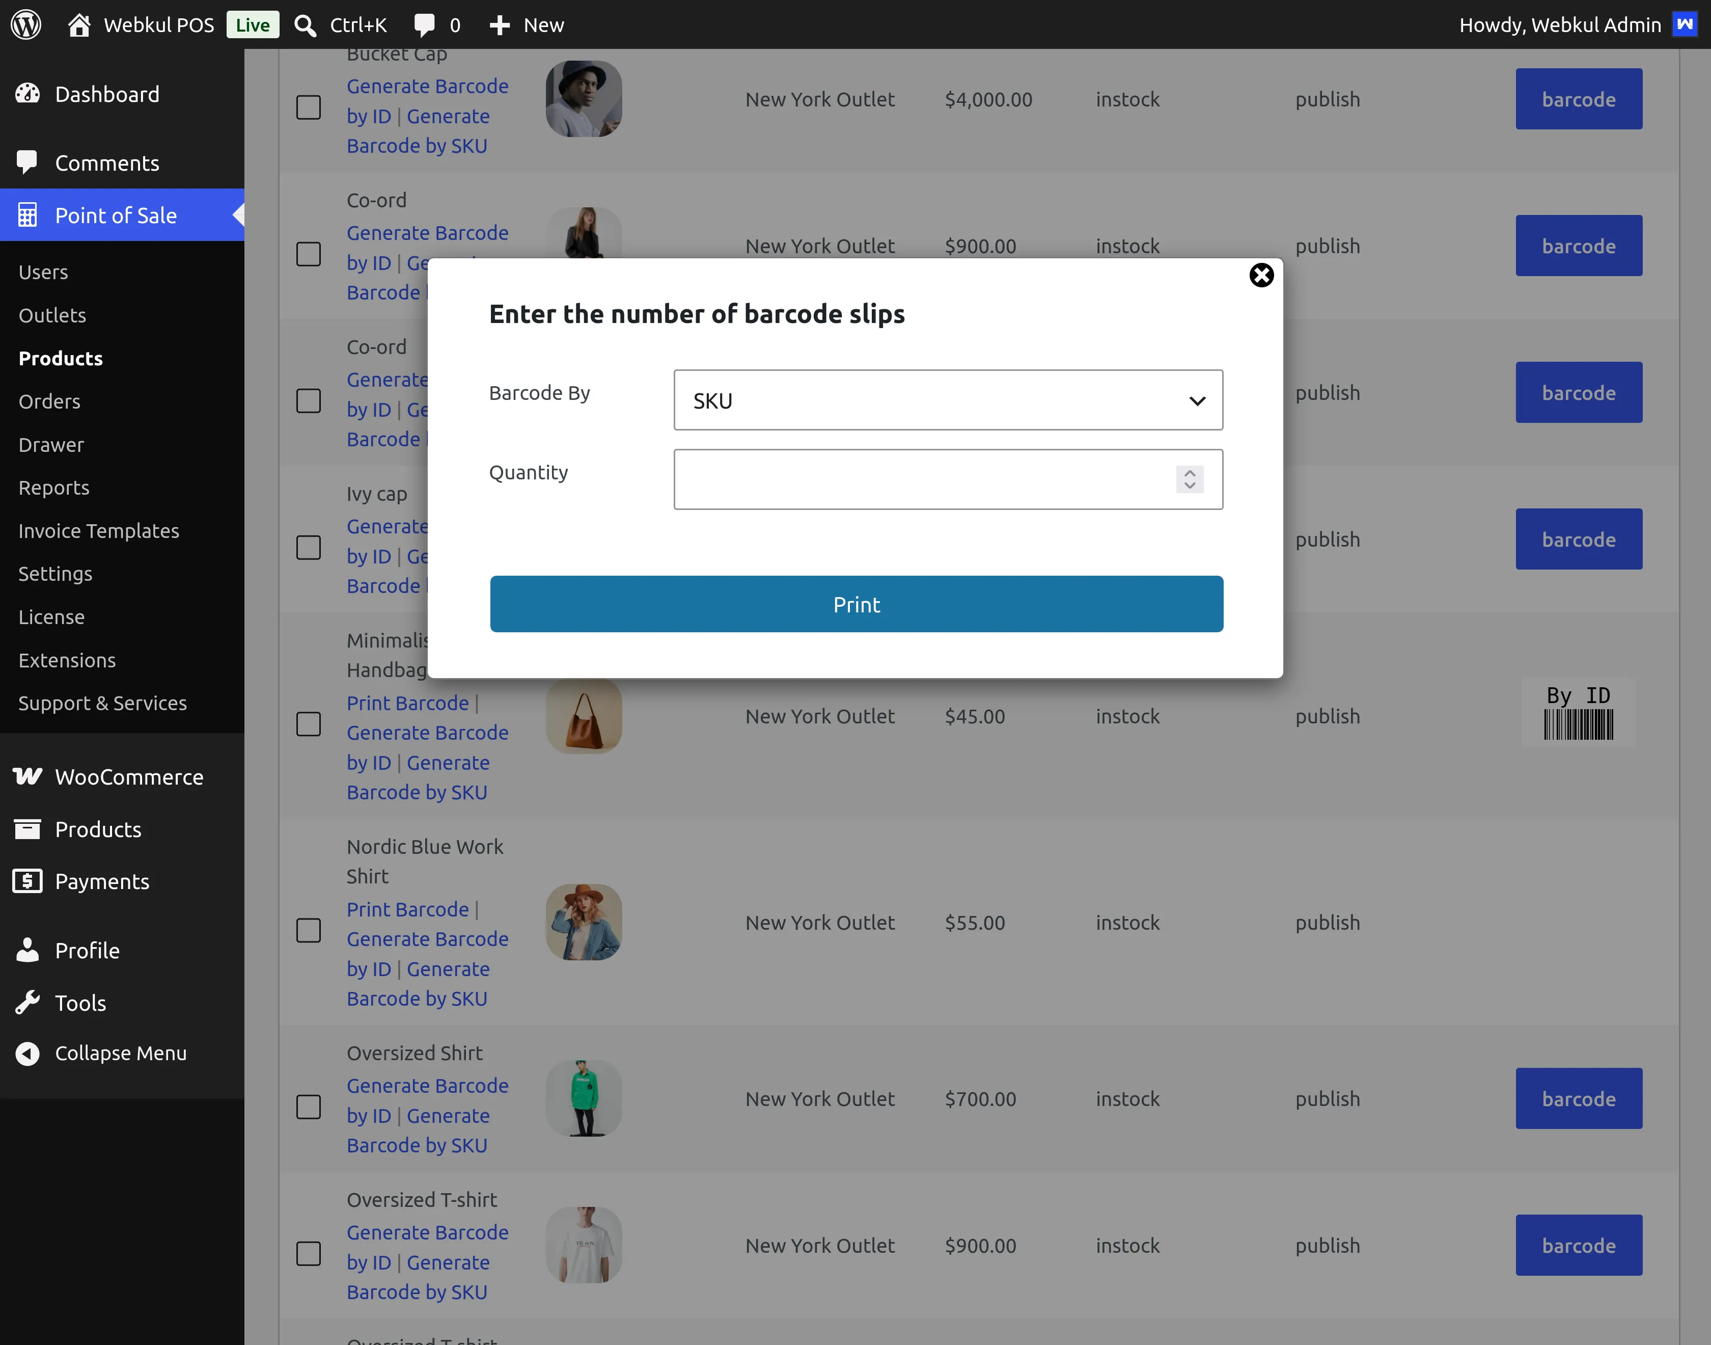Click barcode button for Bucket Cap
Viewport: 1711px width, 1345px height.
point(1579,98)
